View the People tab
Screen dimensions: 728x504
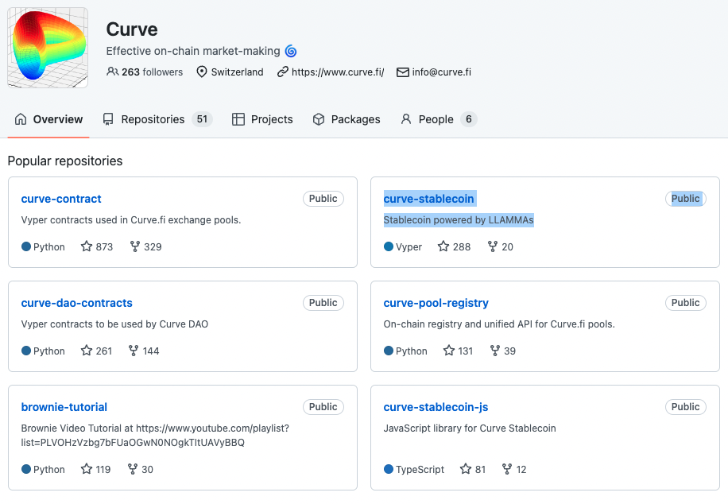point(438,119)
